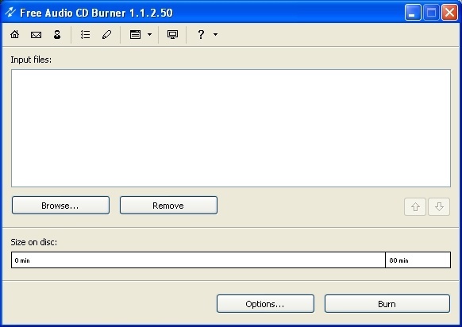Open the bulleted list toolbar icon
This screenshot has height=327, width=462.
point(86,34)
